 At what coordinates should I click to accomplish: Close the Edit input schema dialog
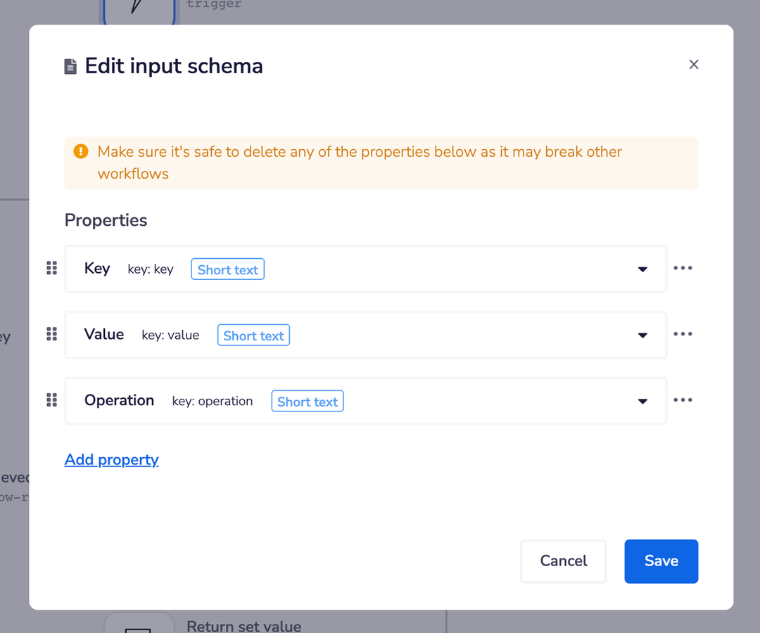pos(694,65)
